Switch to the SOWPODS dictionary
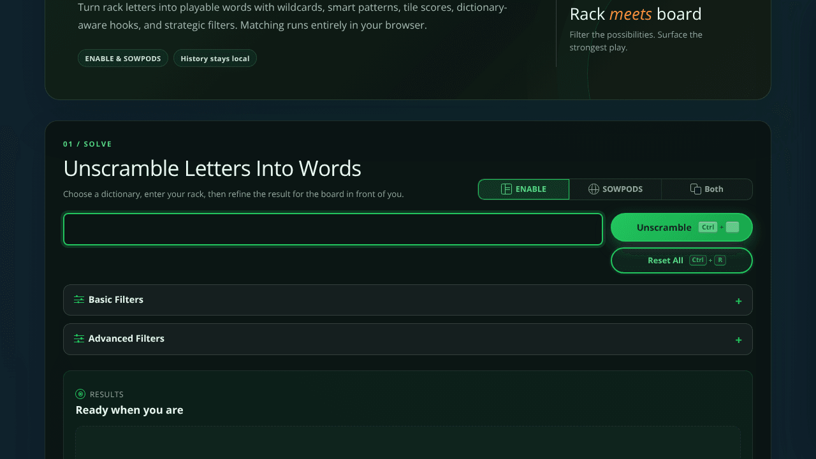The height and width of the screenshot is (459, 816). (615, 189)
